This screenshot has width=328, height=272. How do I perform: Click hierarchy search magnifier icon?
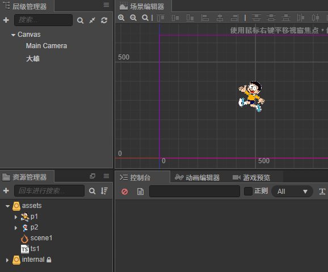pos(80,20)
